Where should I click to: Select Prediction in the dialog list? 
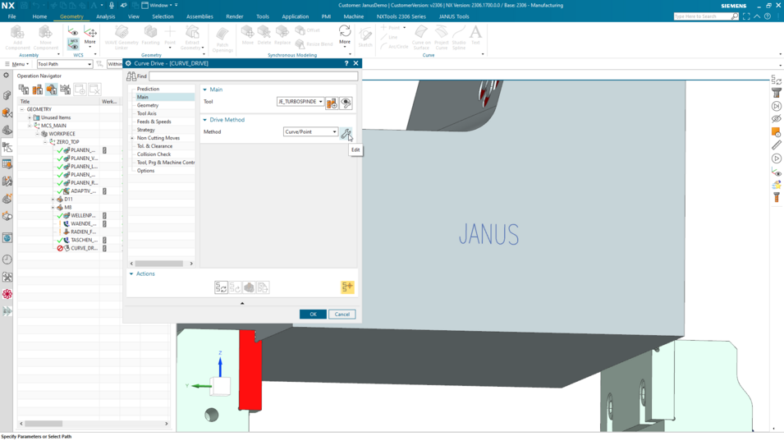[148, 89]
